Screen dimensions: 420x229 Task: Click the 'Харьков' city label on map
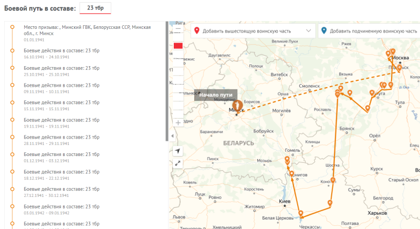(x=377, y=213)
